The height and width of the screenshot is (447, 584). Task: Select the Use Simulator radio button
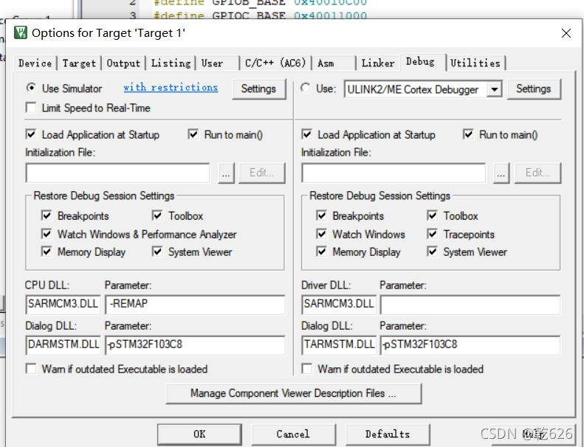(x=31, y=88)
